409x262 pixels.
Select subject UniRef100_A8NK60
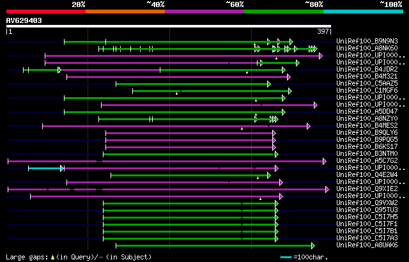[x=367, y=48]
